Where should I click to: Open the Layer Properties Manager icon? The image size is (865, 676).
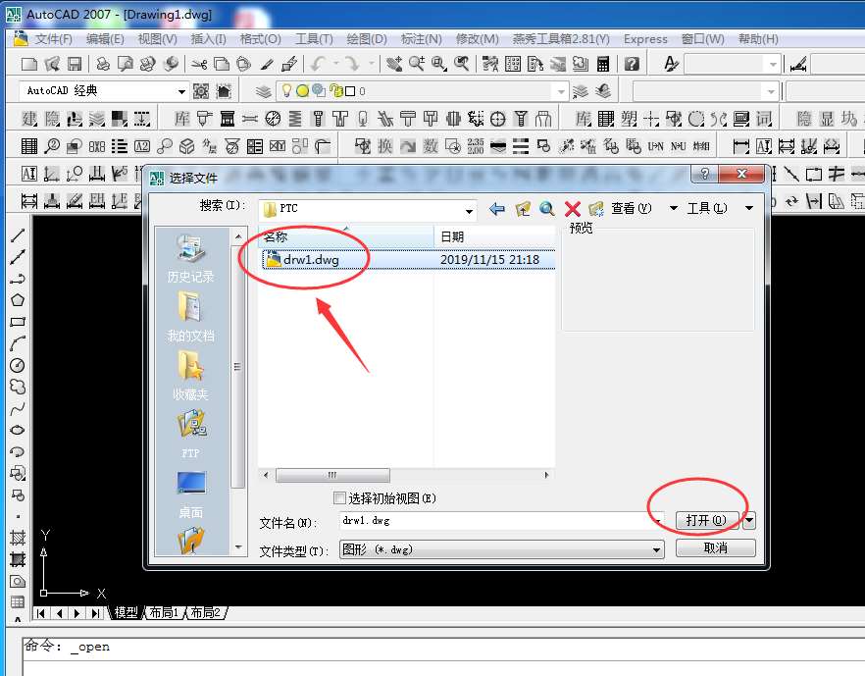tap(264, 91)
